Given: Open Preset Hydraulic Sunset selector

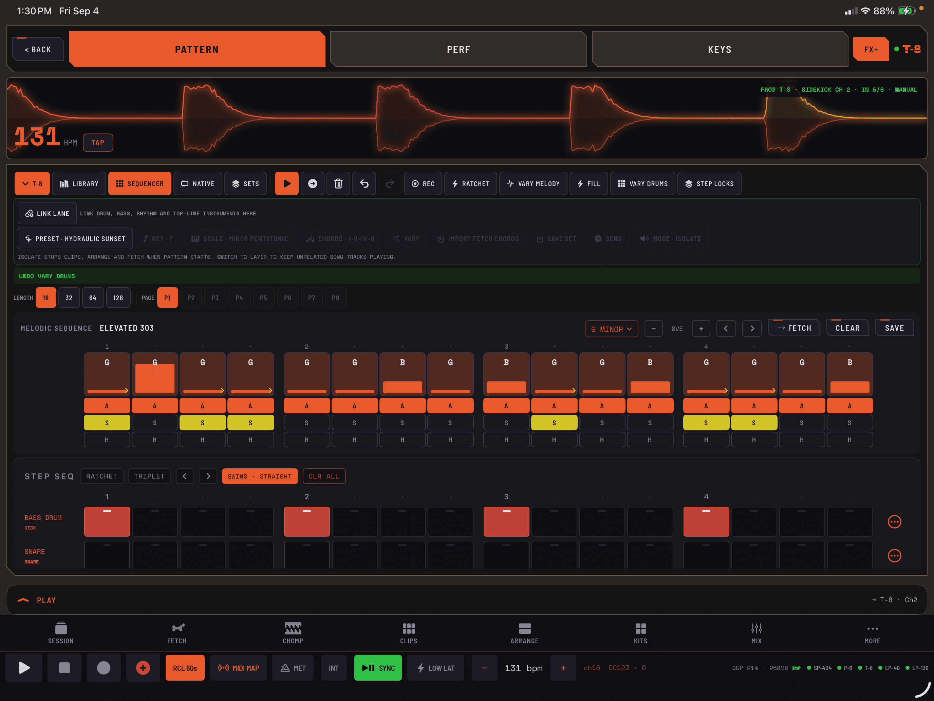Looking at the screenshot, I should click(x=75, y=239).
